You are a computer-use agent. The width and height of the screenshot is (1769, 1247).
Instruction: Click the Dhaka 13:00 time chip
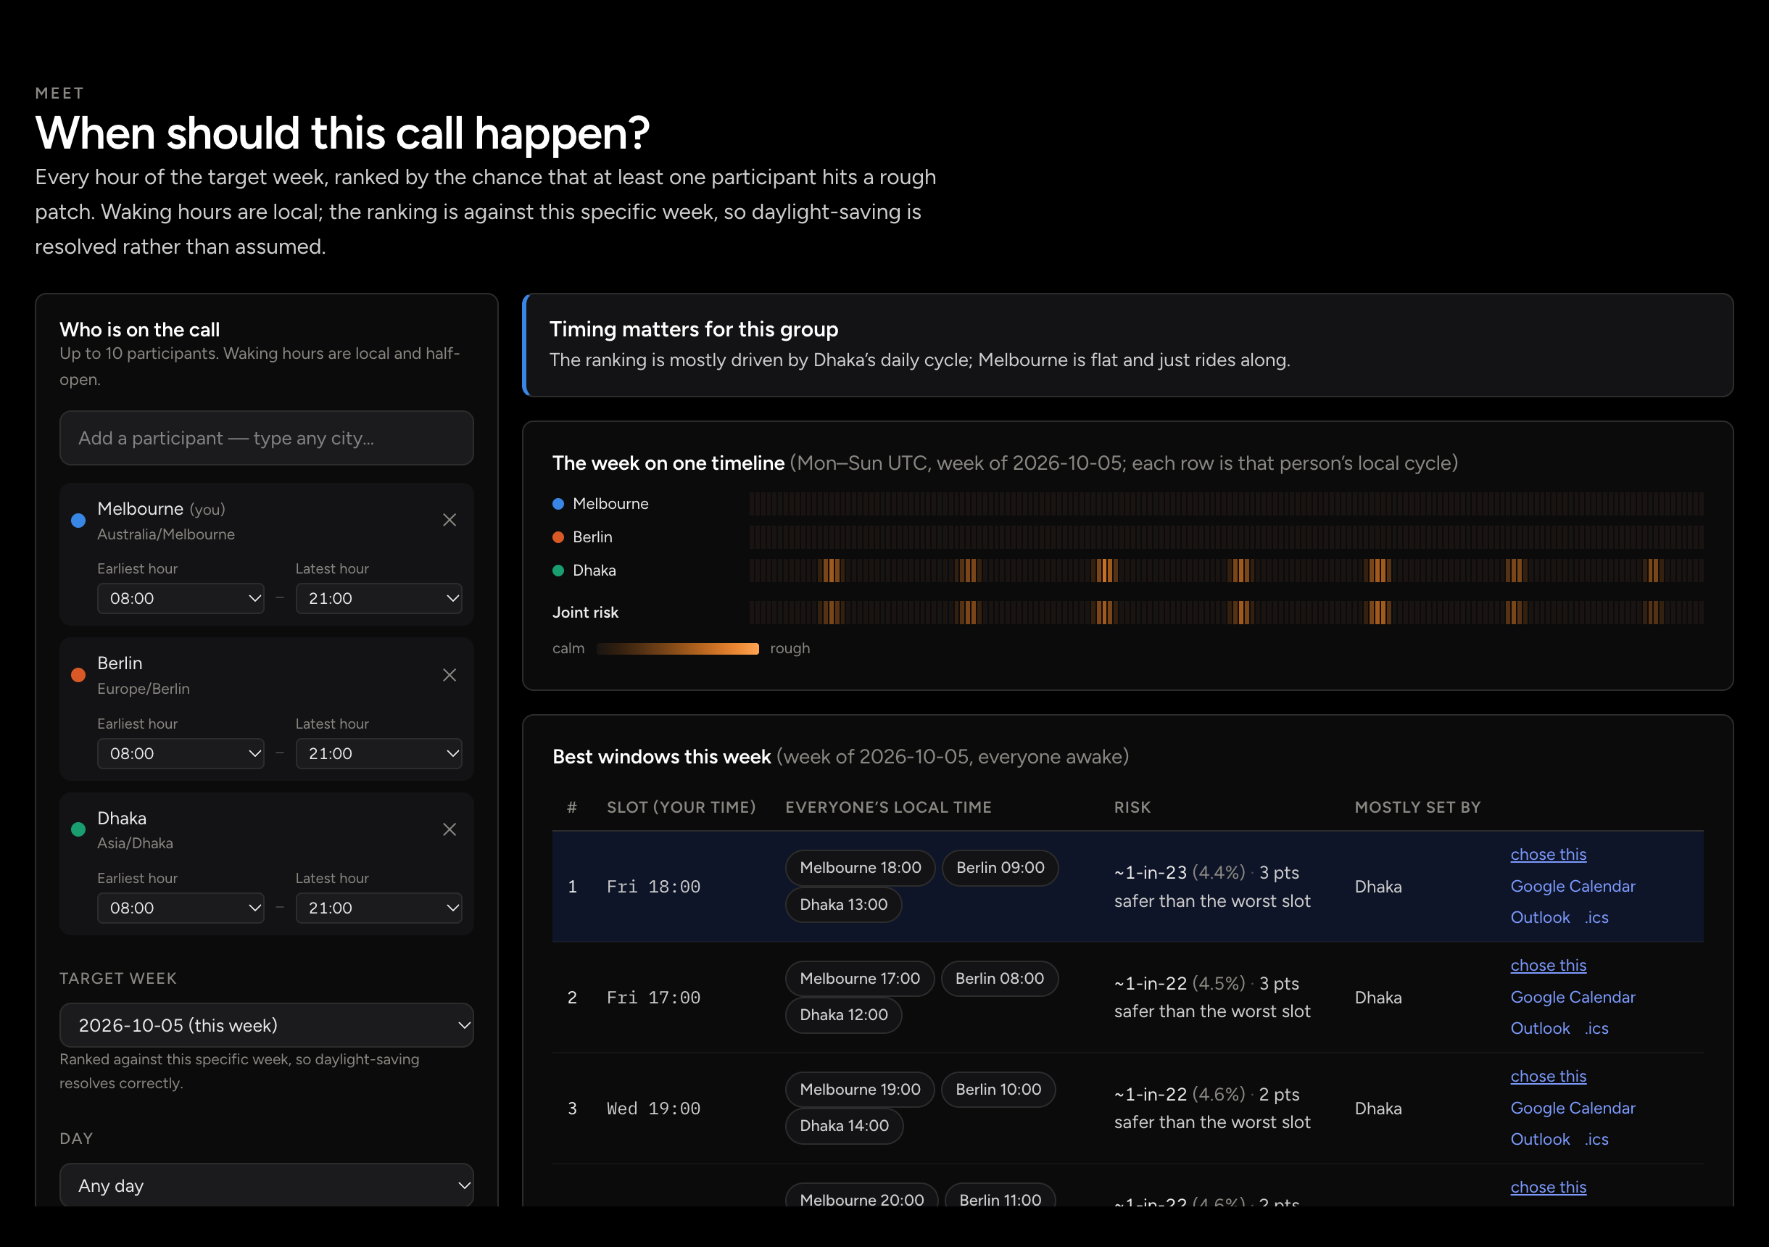[x=844, y=904]
